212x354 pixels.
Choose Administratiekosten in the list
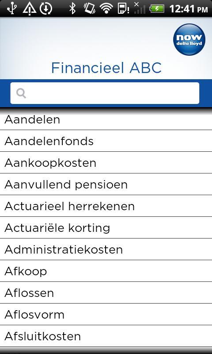tap(106, 249)
